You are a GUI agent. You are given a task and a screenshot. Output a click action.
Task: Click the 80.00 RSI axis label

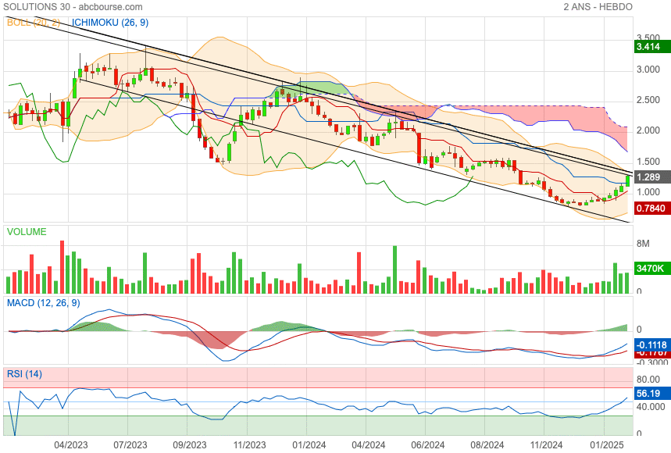coord(648,380)
